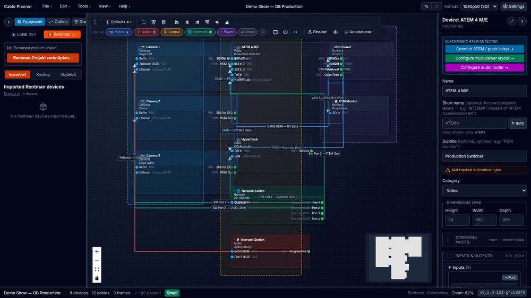
Task: Open the File menu
Action: pos(47,6)
